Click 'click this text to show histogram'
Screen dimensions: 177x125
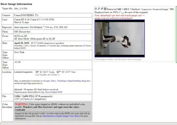pos(128,59)
